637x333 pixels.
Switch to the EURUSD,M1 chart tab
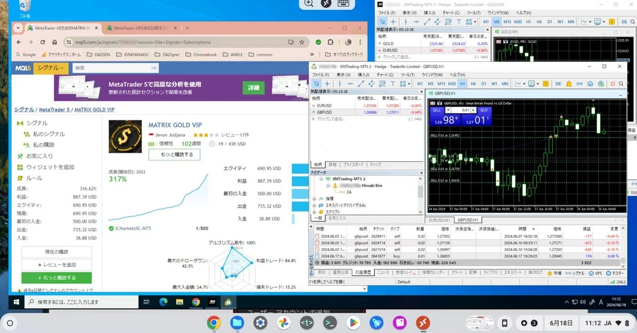tap(440, 220)
